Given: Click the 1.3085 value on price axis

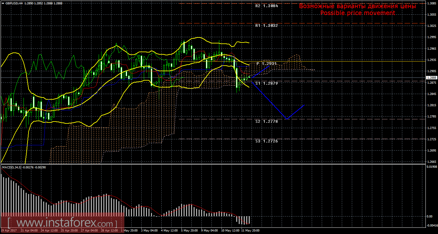Looking at the screenshot, I should 431,3.
